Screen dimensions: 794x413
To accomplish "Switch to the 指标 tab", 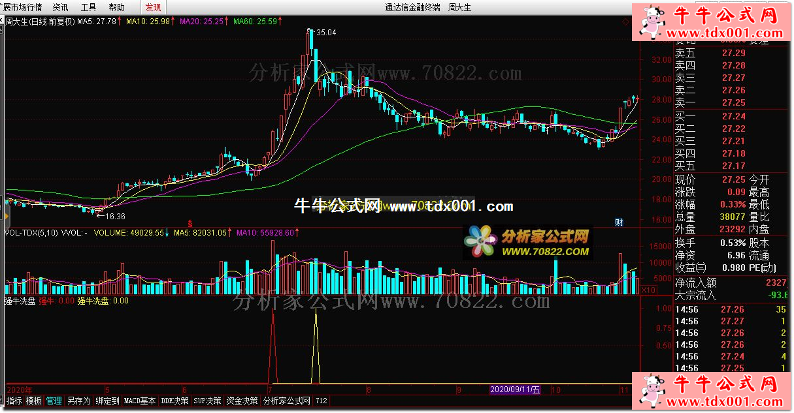I will click(14, 401).
